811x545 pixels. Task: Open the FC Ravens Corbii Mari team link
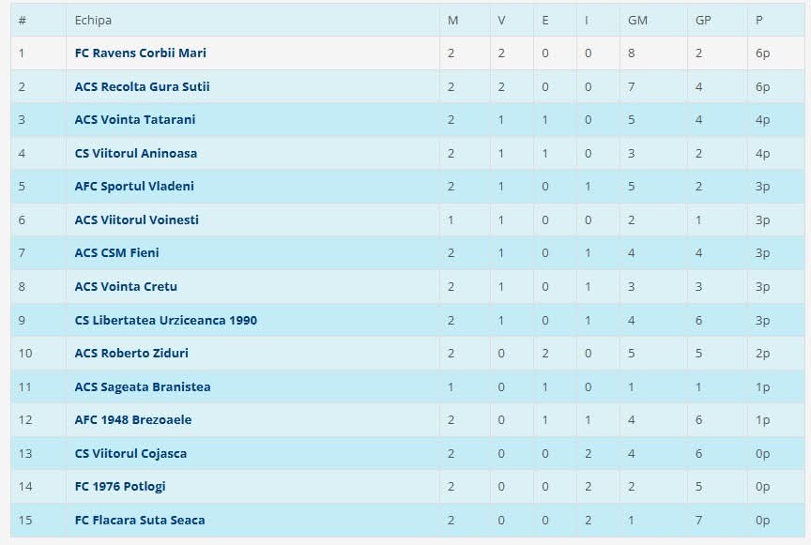click(x=140, y=53)
